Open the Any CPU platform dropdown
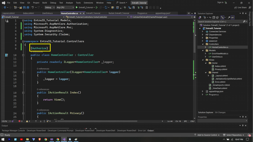Image resolution: width=253 pixels, height=142 pixels. [x=65, y=8]
